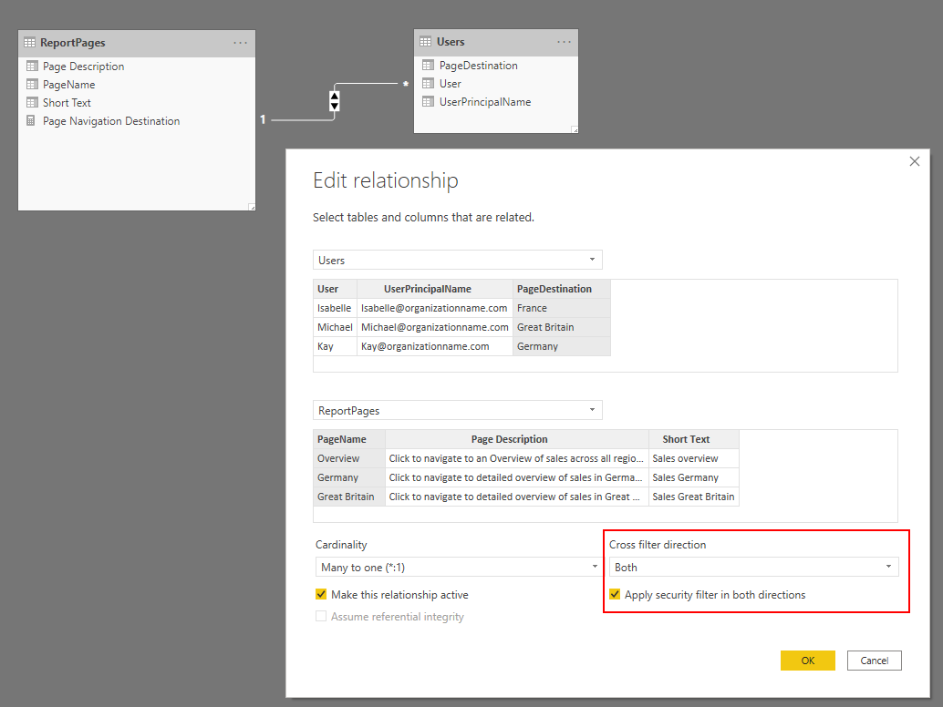Click the Users table header icon
Image resolution: width=943 pixels, height=707 pixels.
click(424, 41)
